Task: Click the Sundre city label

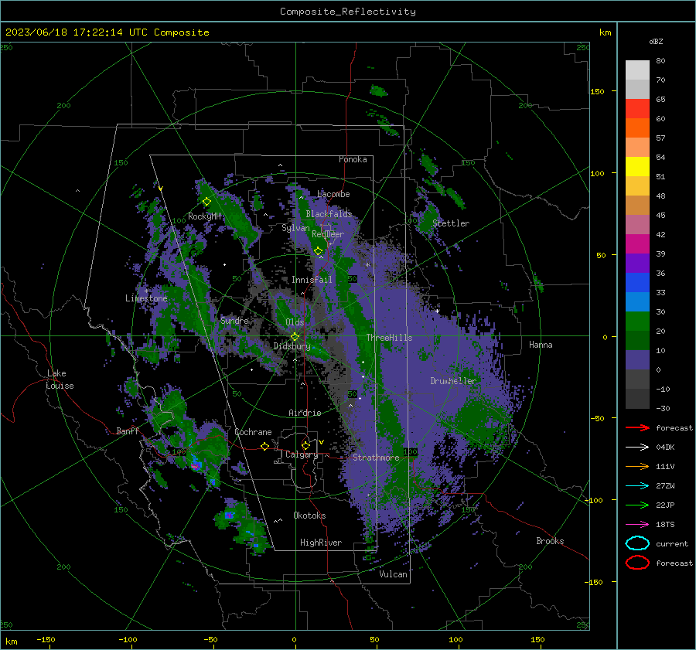Action: point(234,320)
